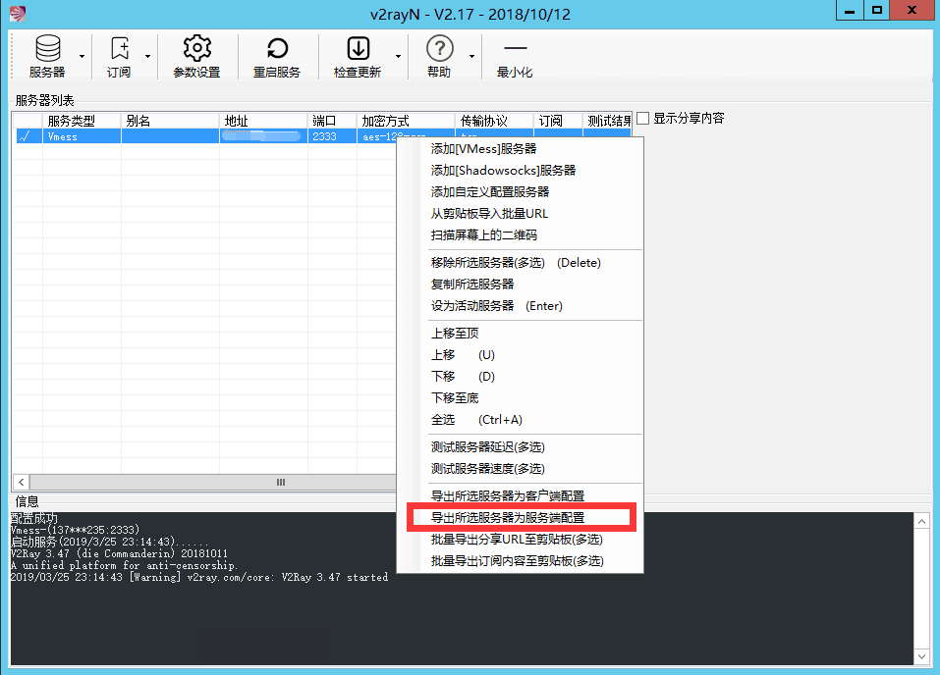Expand the dropdown arrow next to 服务器
The width and height of the screenshot is (940, 675).
(82, 57)
